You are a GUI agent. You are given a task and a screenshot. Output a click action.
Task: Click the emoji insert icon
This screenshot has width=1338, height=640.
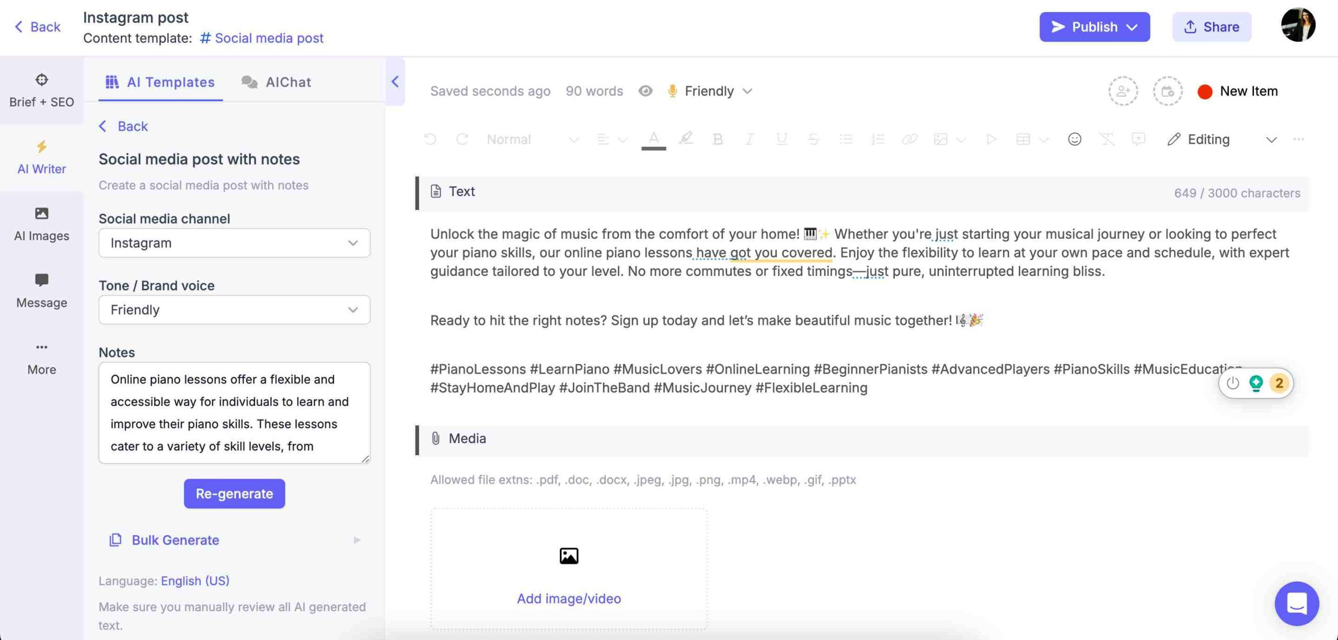[1072, 138]
